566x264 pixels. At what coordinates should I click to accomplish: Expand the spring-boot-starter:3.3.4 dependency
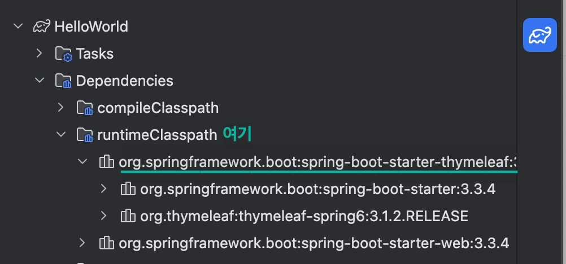(103, 188)
